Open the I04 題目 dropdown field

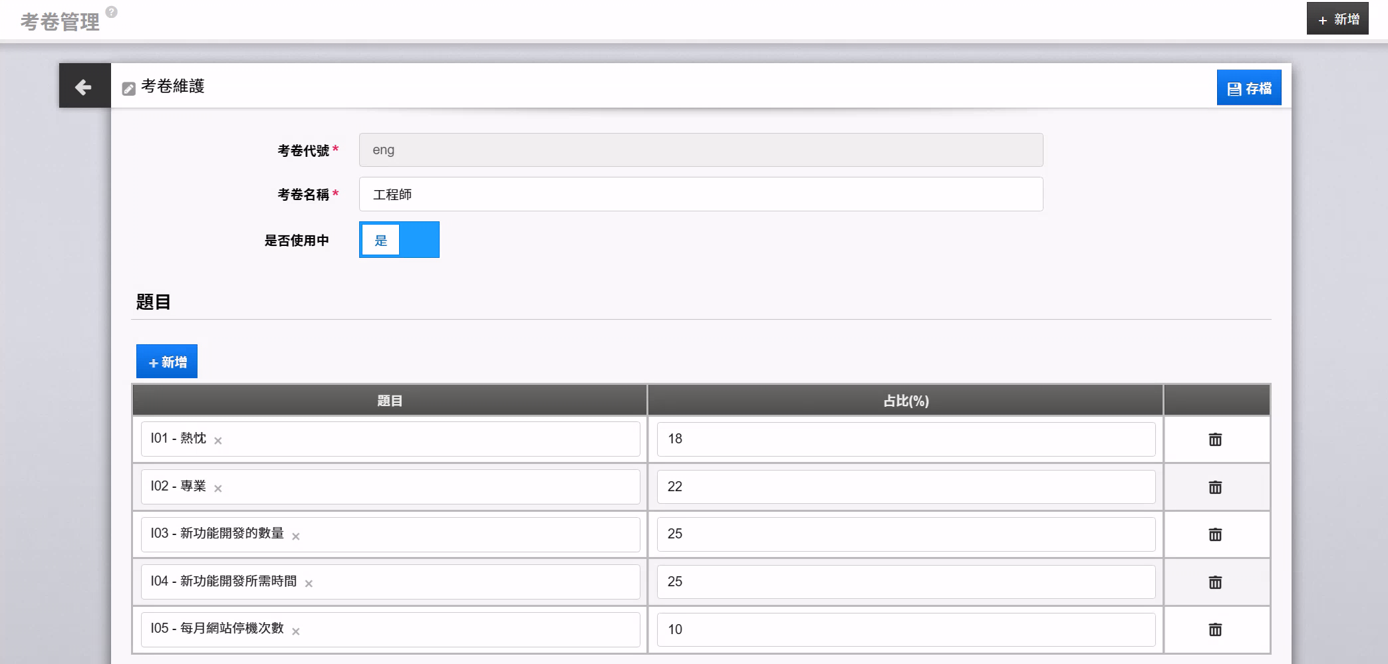pyautogui.click(x=466, y=582)
